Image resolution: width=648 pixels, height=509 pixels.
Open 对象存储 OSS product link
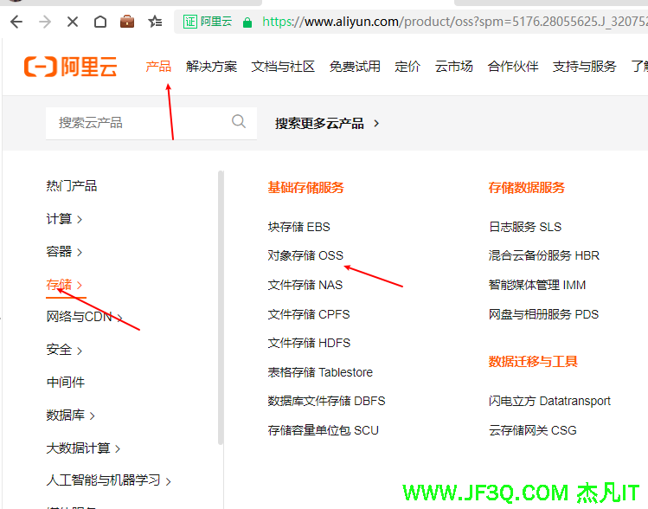coord(305,255)
